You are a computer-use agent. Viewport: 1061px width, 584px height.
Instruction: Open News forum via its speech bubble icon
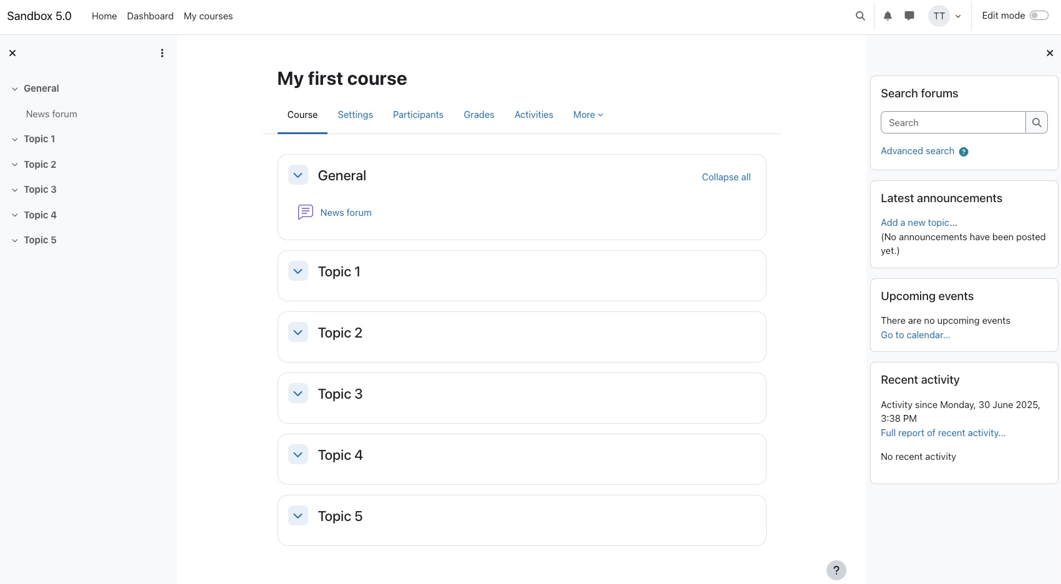[x=304, y=212]
